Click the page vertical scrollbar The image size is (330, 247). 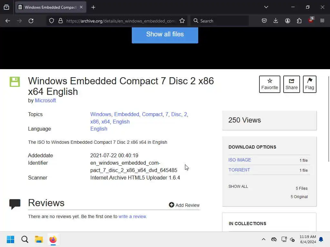pyautogui.click(x=328, y=119)
